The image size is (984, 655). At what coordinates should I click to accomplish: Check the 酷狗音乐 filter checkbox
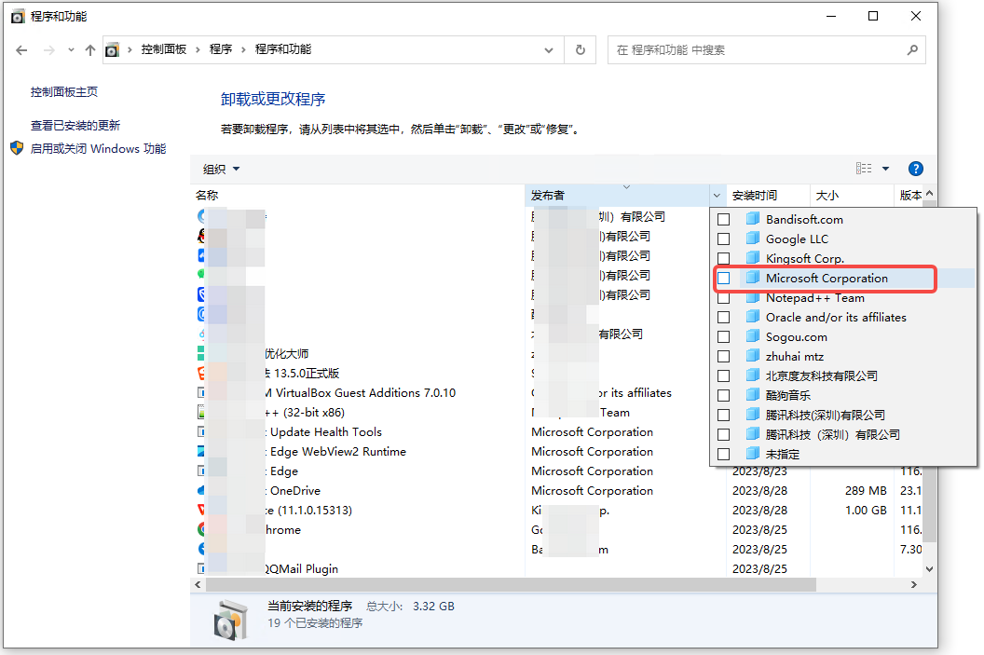tap(724, 395)
